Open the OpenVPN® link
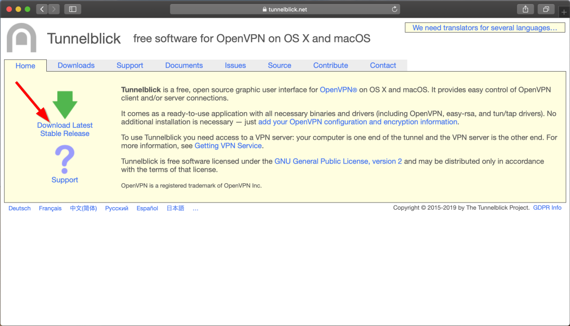The image size is (570, 326). pyautogui.click(x=338, y=90)
